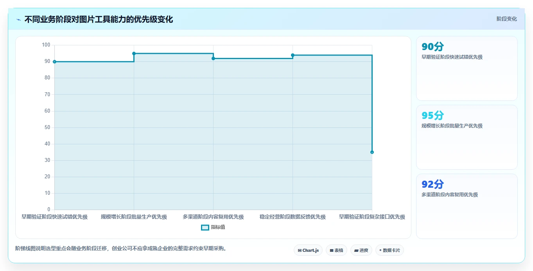Click x-axis label 稳定经营阶段数据反馈优先级
The image size is (533, 271).
pos(293,217)
